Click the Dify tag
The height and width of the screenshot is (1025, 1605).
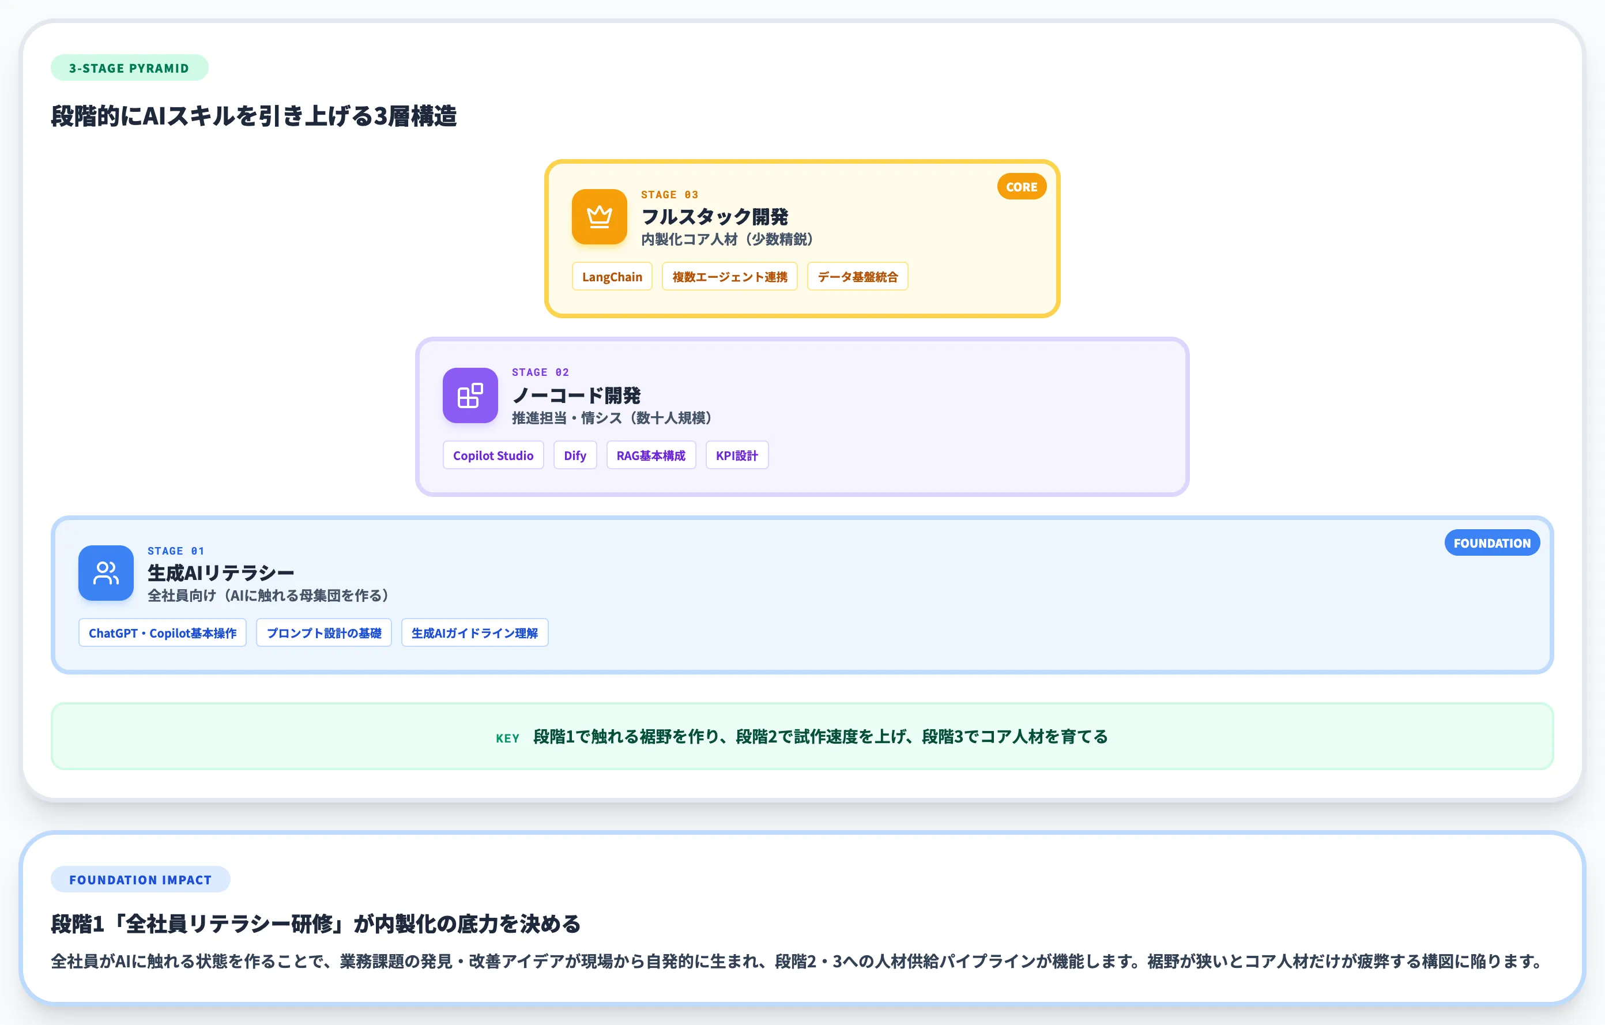point(575,455)
